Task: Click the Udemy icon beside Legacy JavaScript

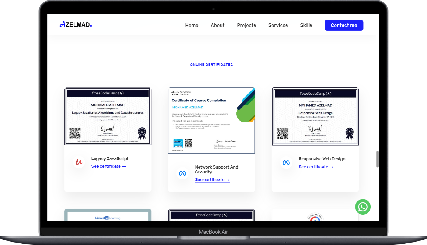Action: pyautogui.click(x=79, y=162)
